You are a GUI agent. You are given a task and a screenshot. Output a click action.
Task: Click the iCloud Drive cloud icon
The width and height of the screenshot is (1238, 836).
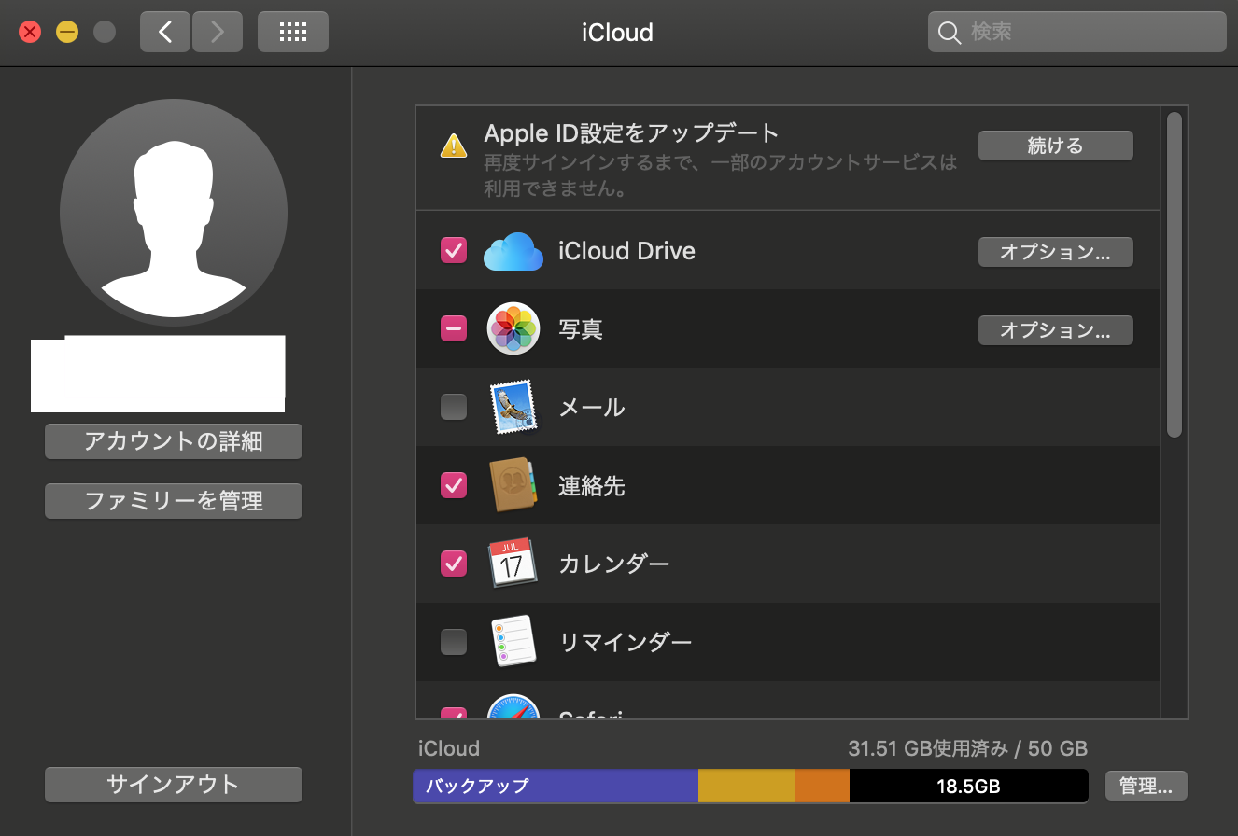point(513,252)
